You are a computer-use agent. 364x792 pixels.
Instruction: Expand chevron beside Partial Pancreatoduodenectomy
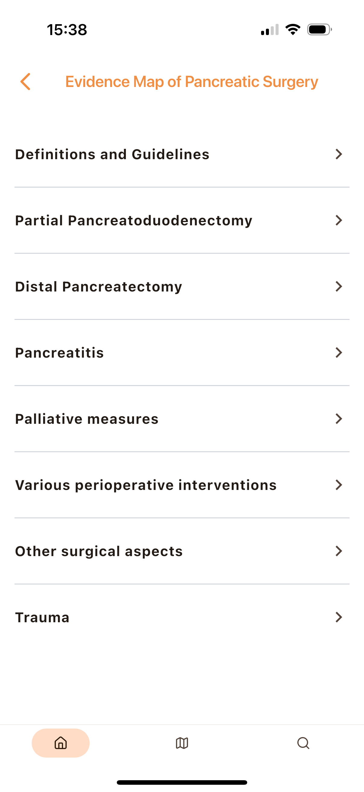339,220
